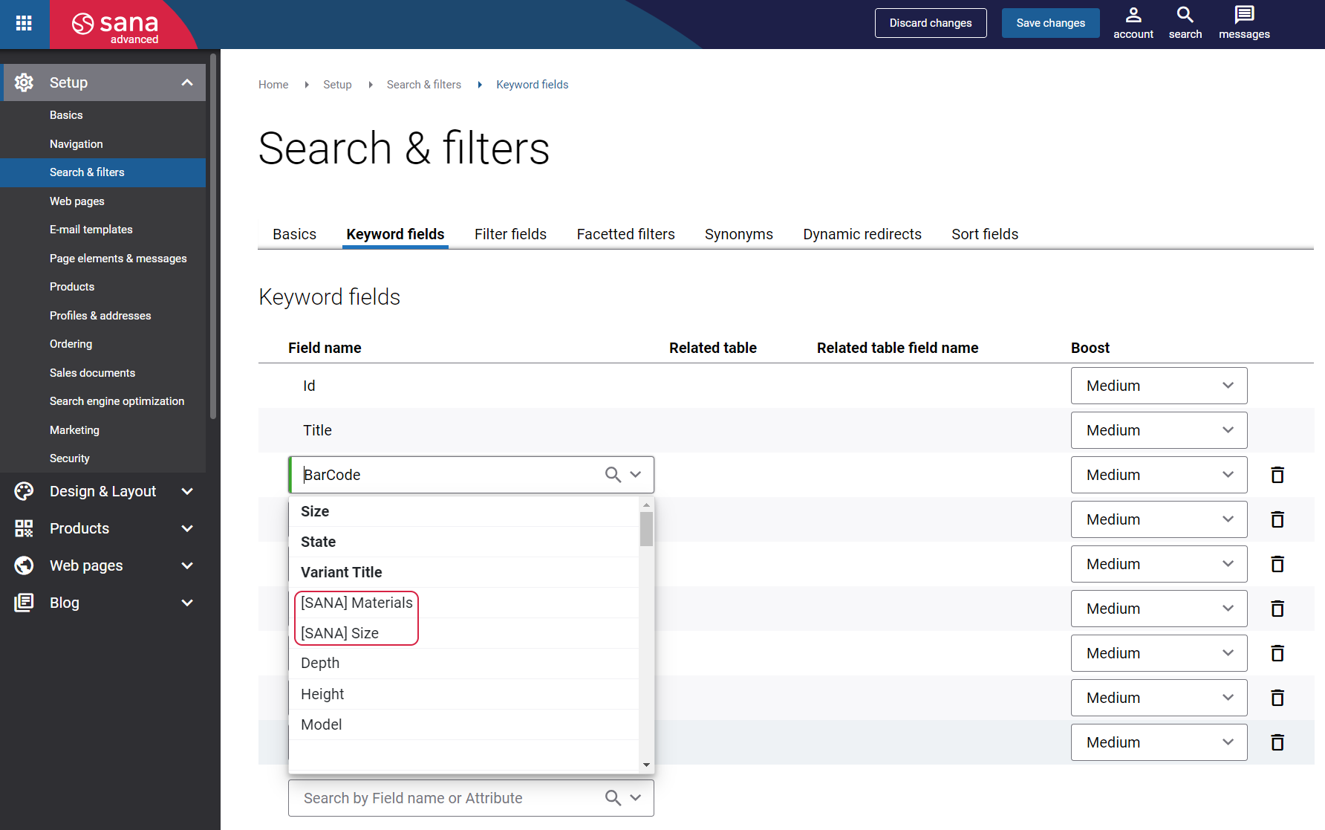Click the Web pages globe icon

24,565
